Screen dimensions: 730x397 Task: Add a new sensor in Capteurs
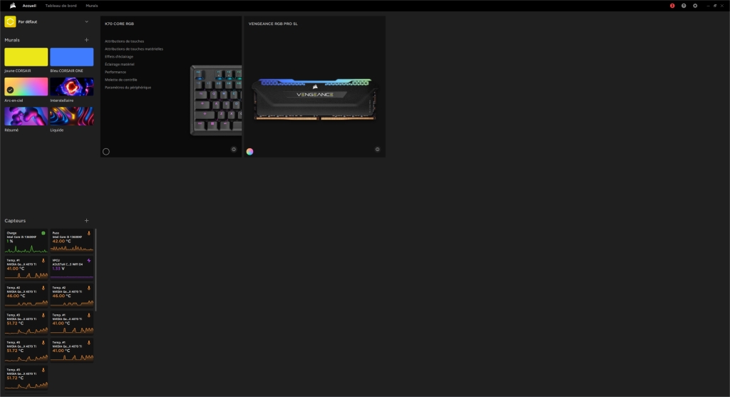tap(87, 221)
